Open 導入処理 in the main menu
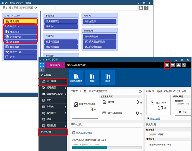The image size is (192, 151). 20,21
